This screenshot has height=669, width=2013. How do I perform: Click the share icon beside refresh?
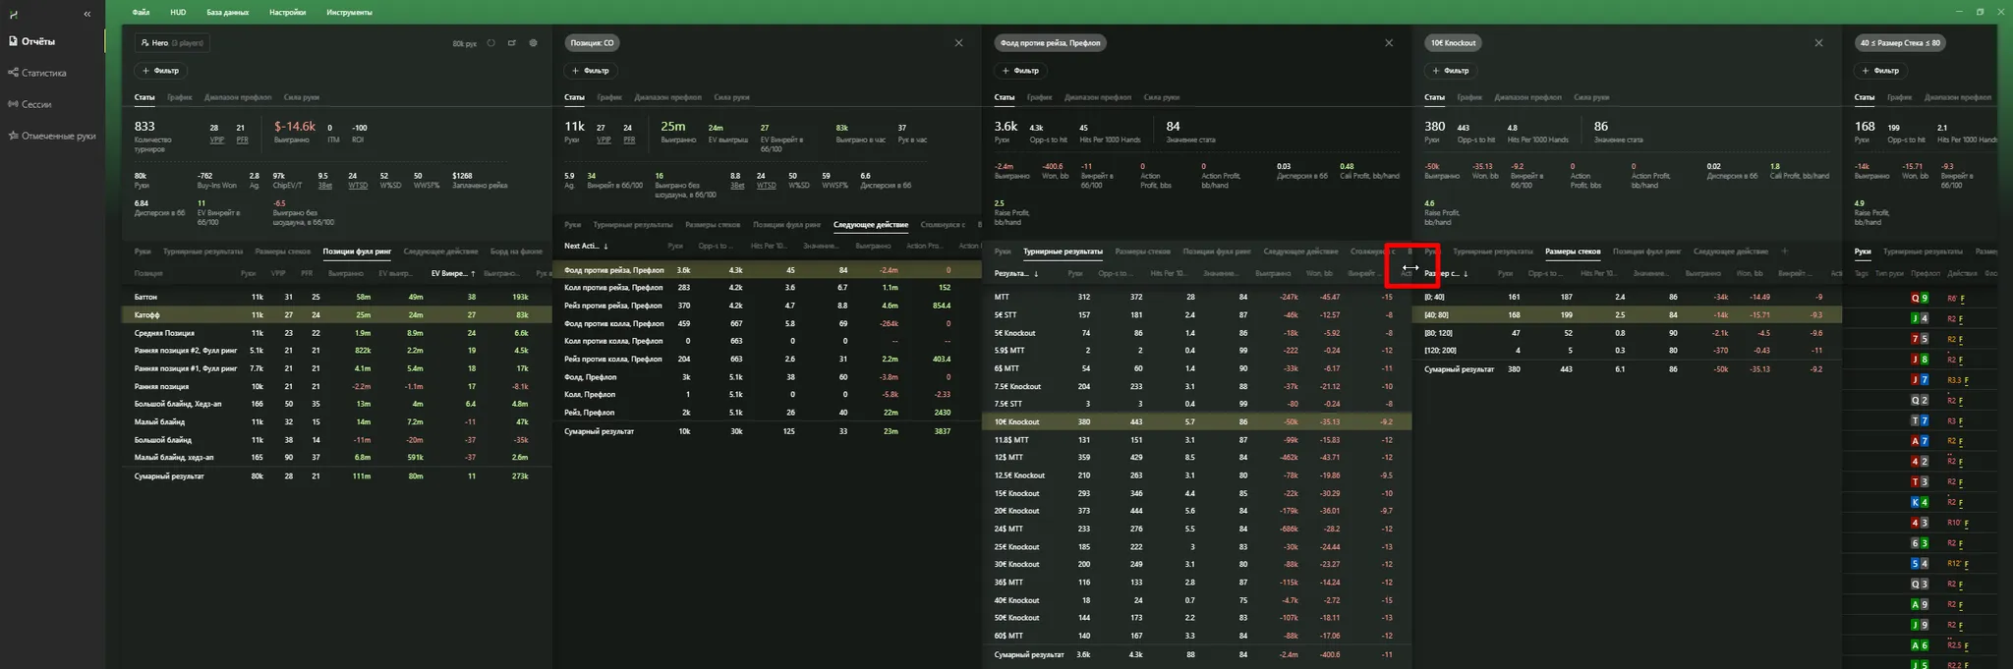pyautogui.click(x=512, y=43)
